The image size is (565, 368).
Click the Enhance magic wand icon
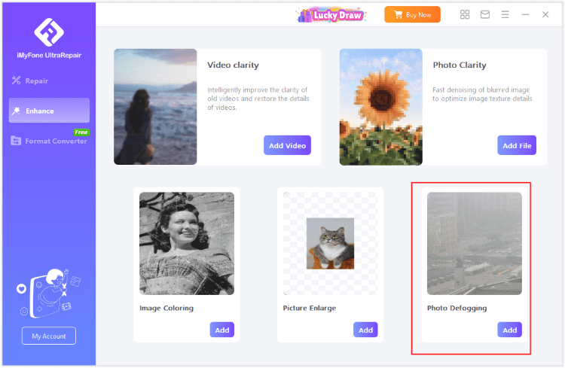(16, 111)
